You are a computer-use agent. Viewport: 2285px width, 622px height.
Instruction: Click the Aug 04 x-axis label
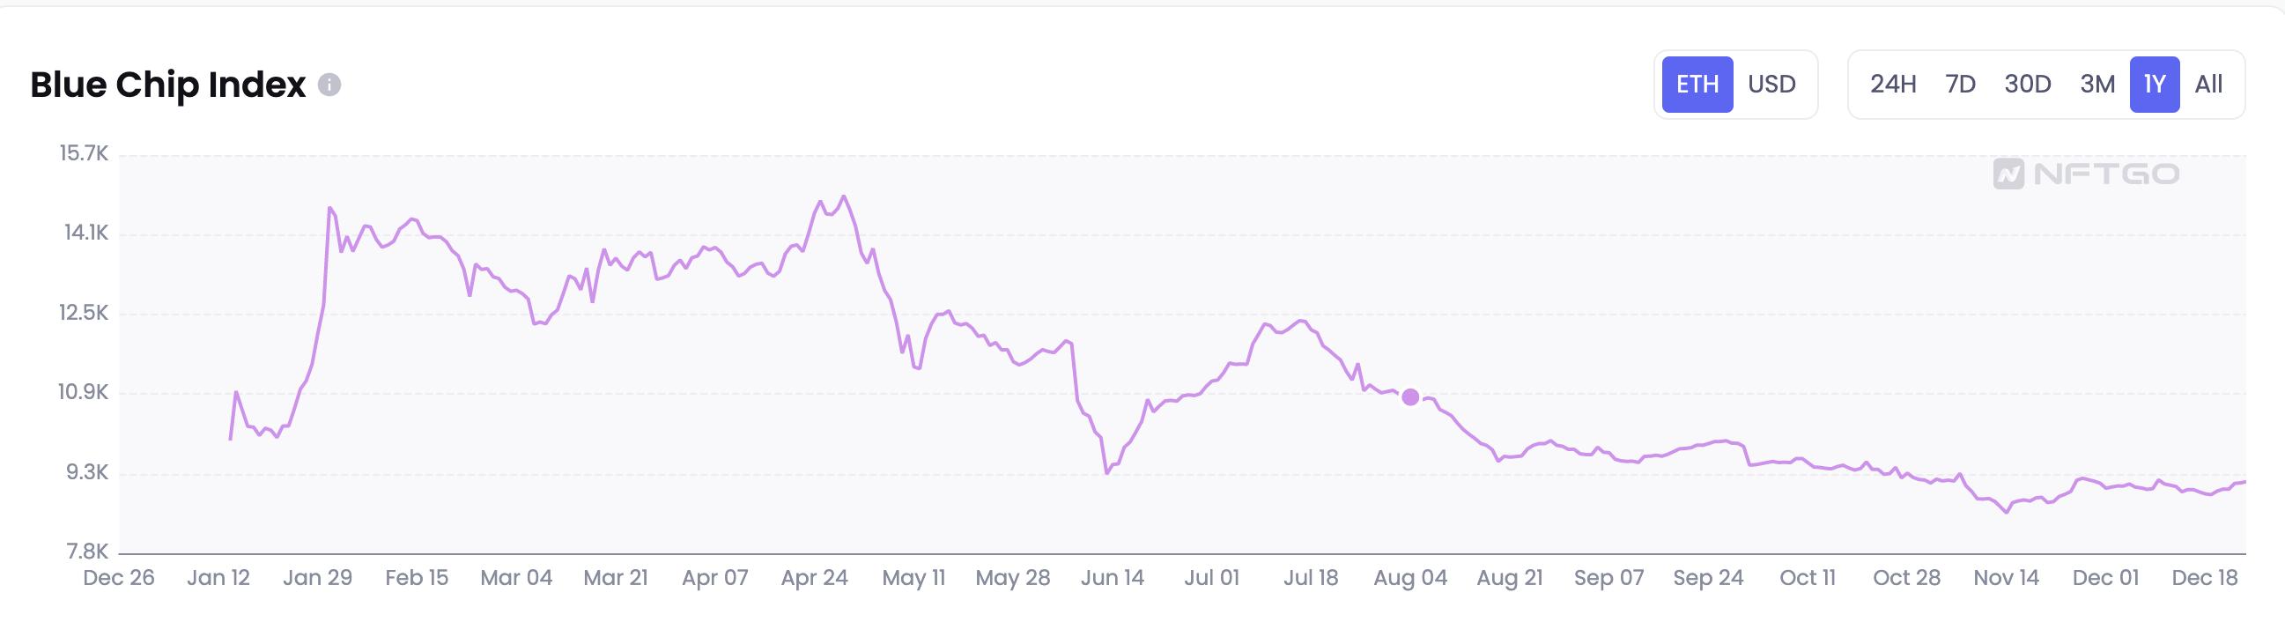[x=1410, y=579]
